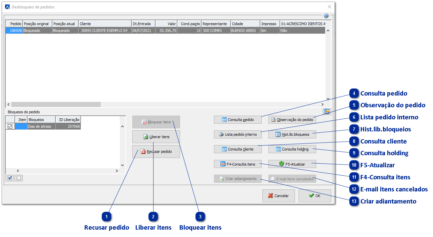The width and height of the screenshot is (433, 237).
Task: Click the Dias de atraso block cell
Action: [41, 126]
